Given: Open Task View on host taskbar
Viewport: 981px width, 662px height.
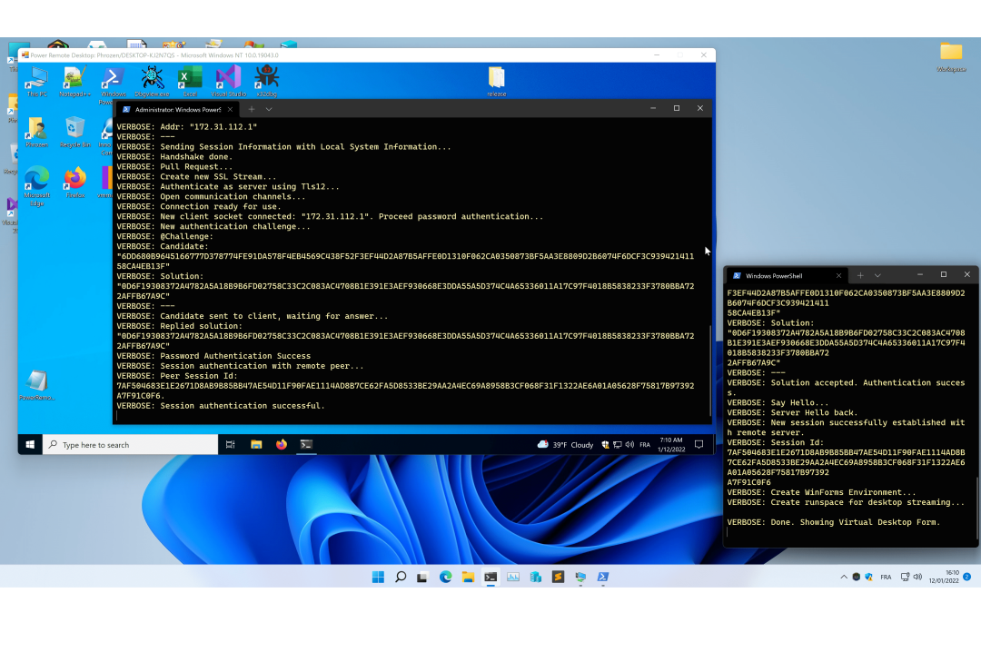Looking at the screenshot, I should point(422,577).
